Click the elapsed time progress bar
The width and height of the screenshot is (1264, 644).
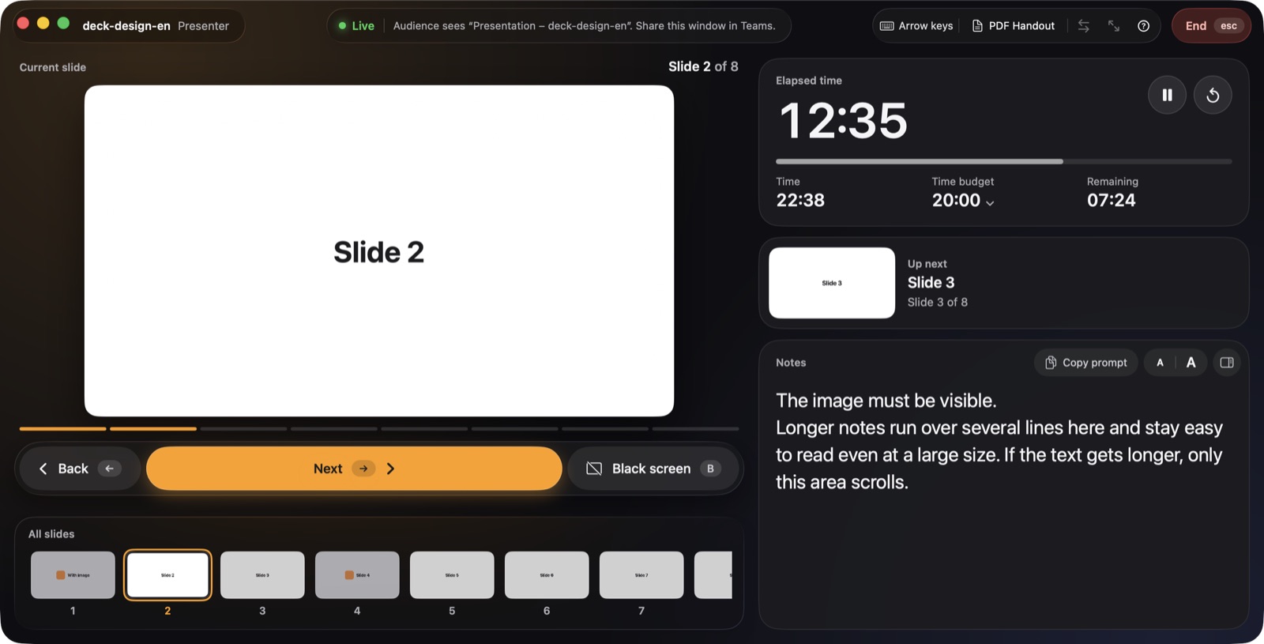1003,161
